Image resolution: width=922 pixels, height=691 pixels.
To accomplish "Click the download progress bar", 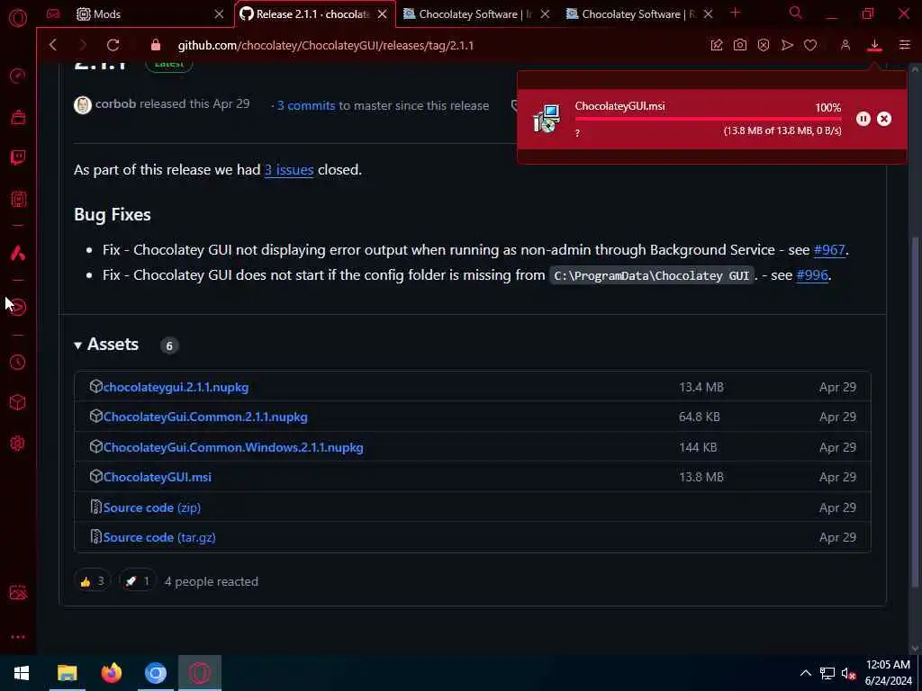I will tap(708, 119).
